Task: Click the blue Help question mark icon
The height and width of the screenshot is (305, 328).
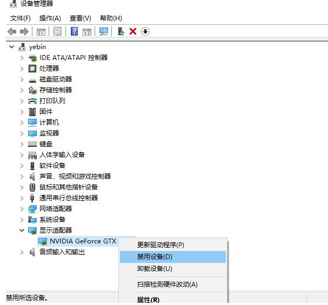Action: (74, 31)
